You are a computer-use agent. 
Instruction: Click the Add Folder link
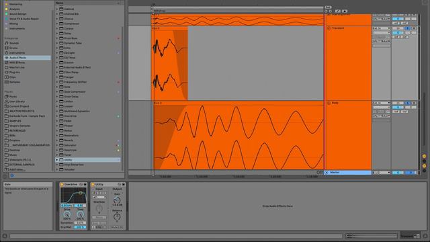click(17, 169)
